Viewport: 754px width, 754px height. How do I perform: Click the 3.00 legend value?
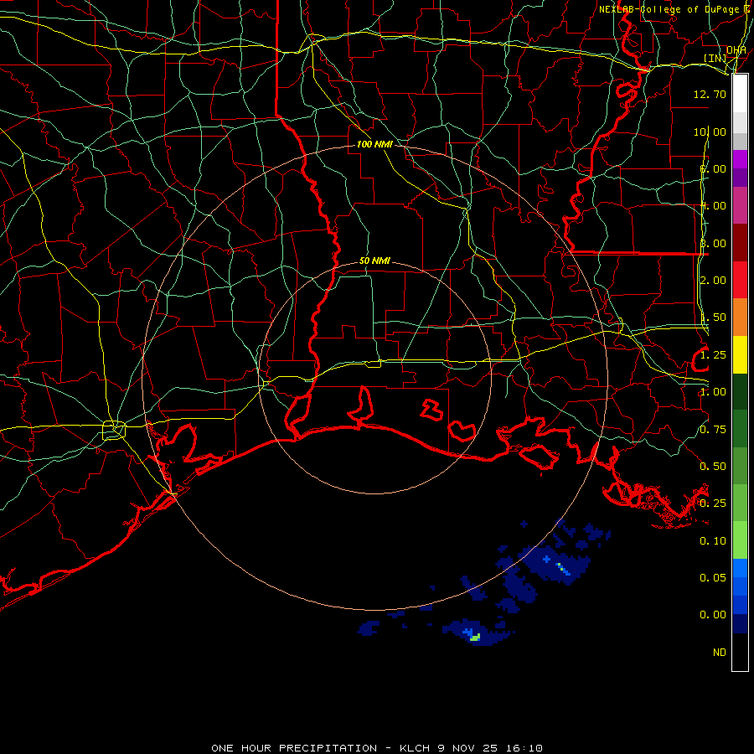[x=713, y=243]
